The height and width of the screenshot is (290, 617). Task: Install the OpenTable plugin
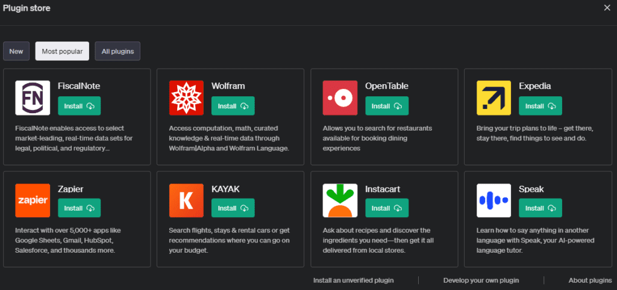tap(387, 106)
